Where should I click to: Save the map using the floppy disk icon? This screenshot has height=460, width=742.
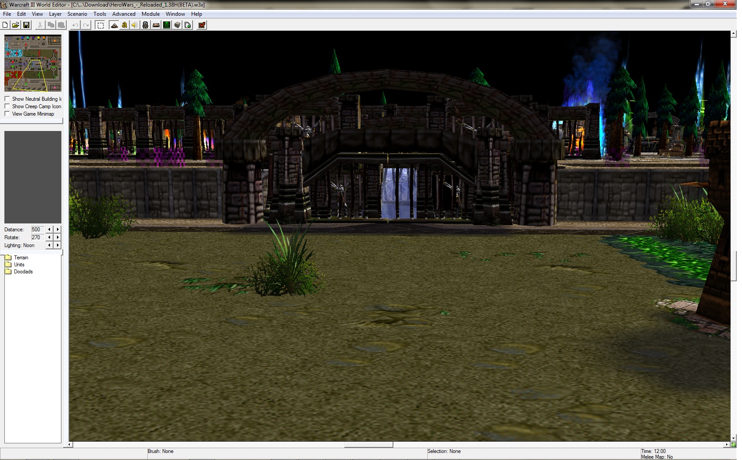point(26,25)
